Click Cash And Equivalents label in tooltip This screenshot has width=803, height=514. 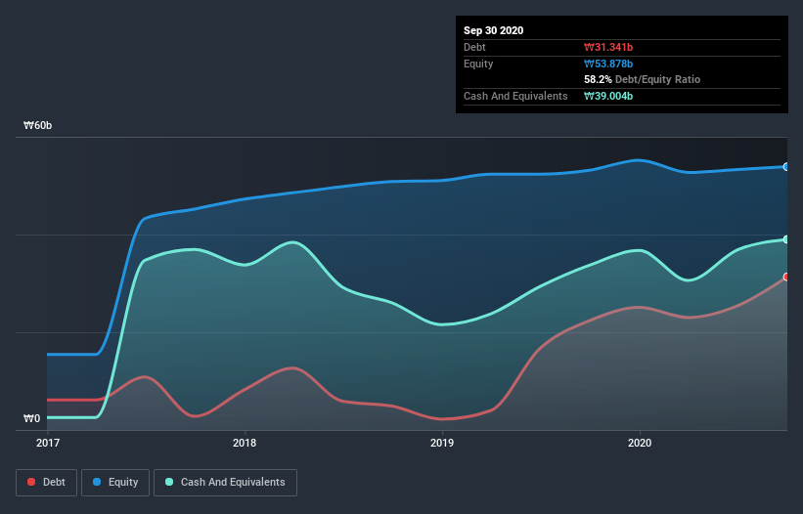[515, 96]
